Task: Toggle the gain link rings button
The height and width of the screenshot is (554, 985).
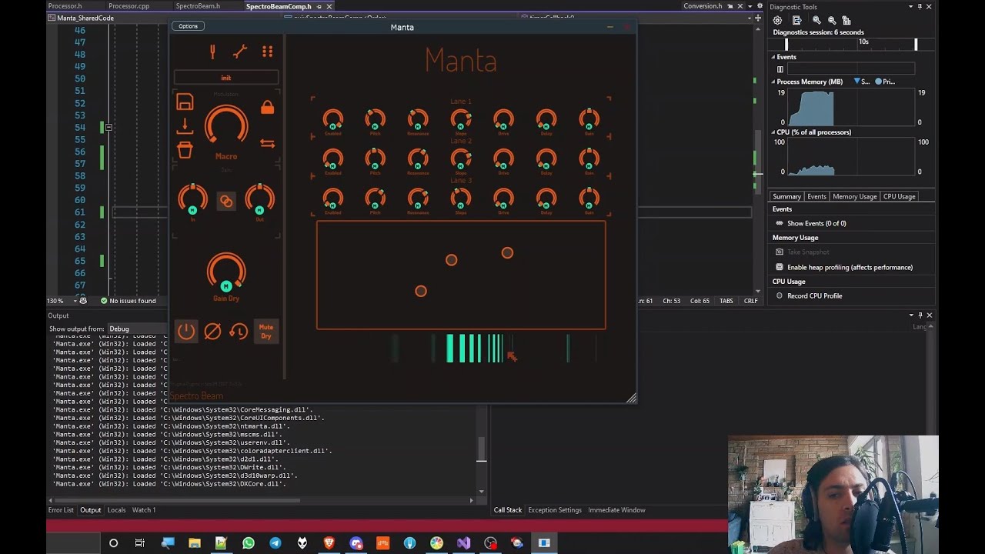Action: [226, 201]
